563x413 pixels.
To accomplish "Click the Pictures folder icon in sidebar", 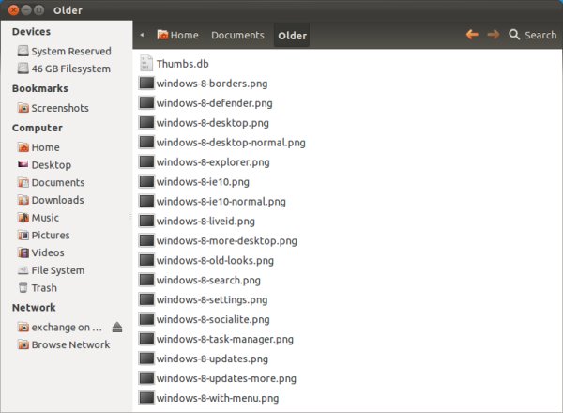I will point(23,236).
